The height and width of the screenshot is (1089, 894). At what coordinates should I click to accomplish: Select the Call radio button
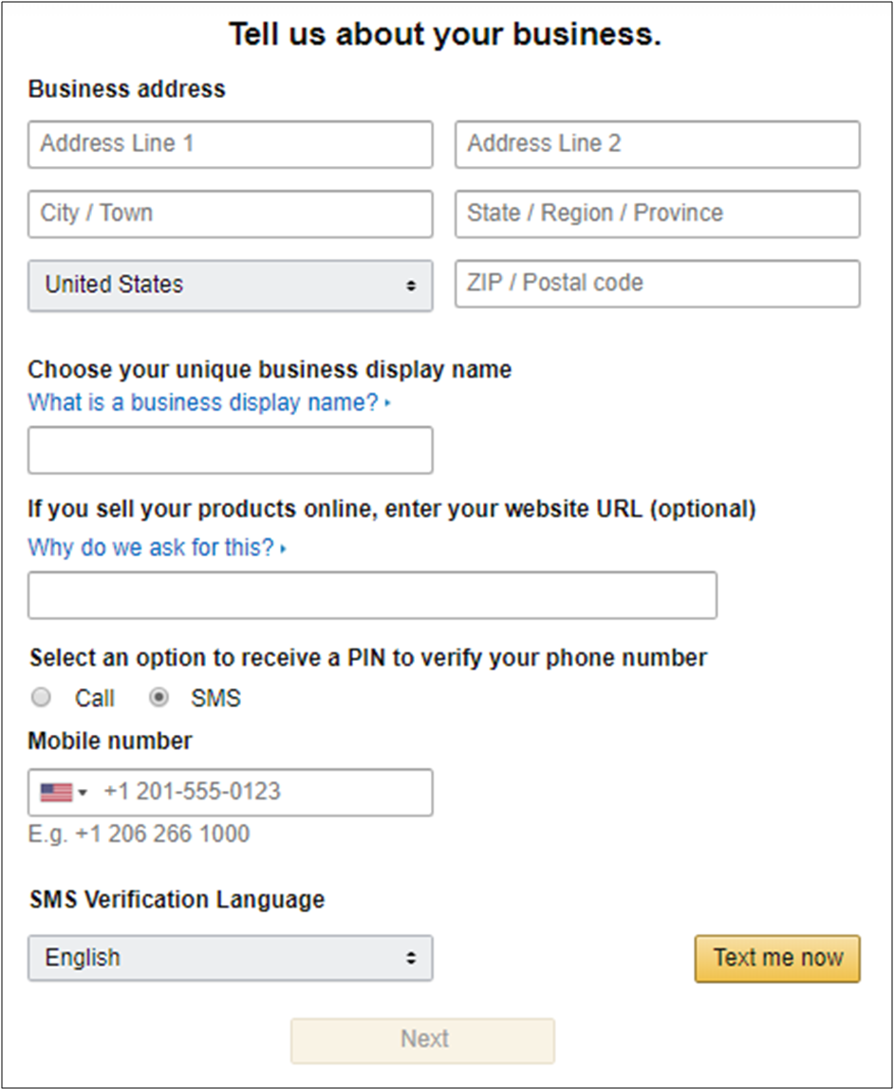click(x=41, y=698)
